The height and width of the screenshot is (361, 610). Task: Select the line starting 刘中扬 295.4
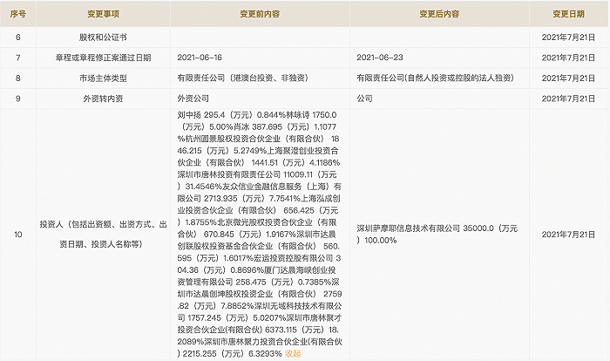[257, 115]
